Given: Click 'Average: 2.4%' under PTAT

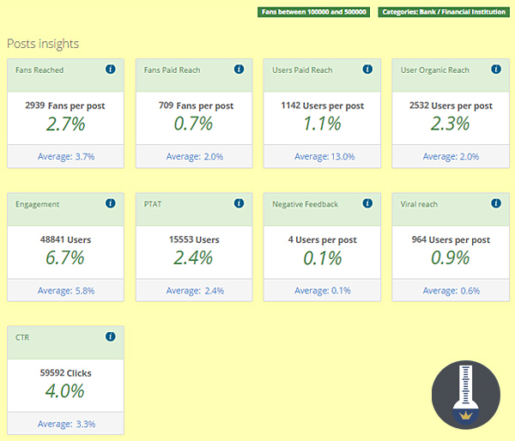Looking at the screenshot, I should click(195, 291).
